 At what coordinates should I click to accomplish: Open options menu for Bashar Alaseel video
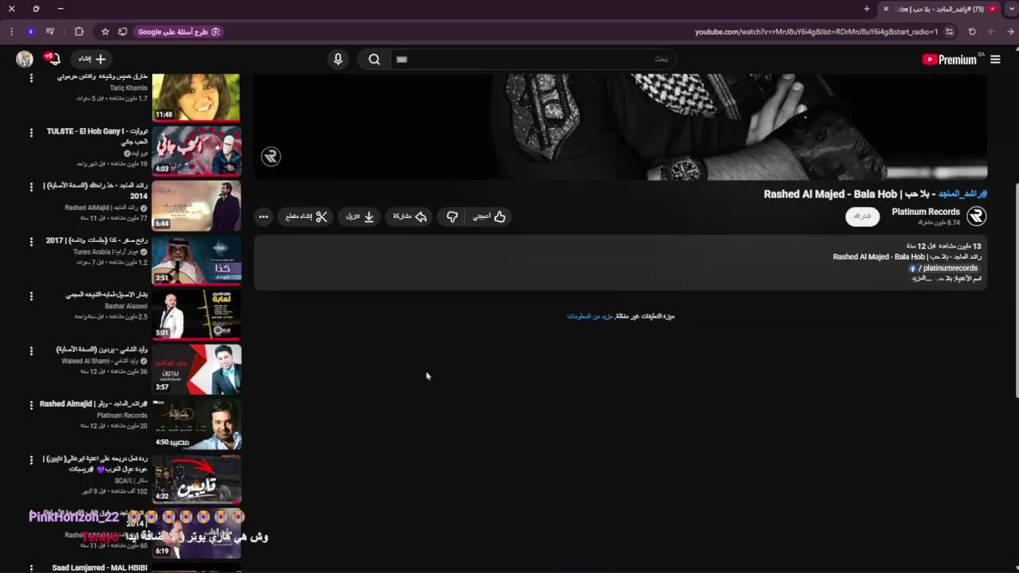pyautogui.click(x=31, y=296)
